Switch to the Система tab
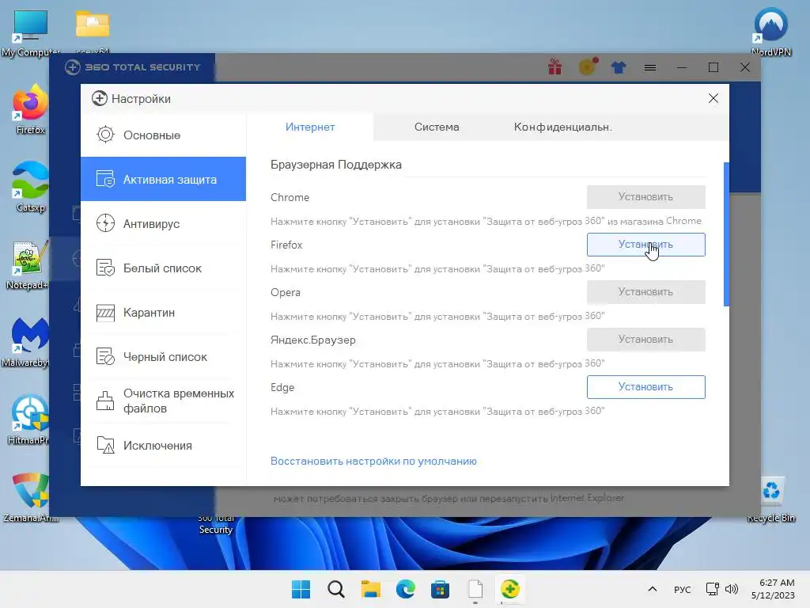 (437, 127)
